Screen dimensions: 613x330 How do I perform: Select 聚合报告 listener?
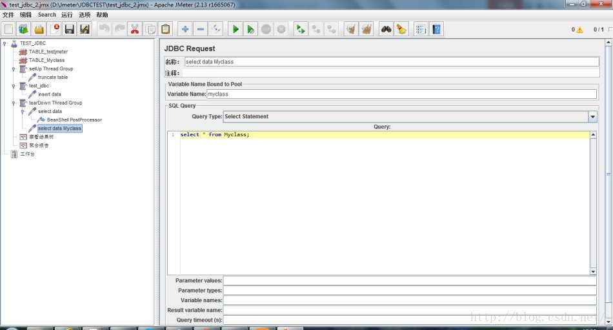[x=39, y=145]
